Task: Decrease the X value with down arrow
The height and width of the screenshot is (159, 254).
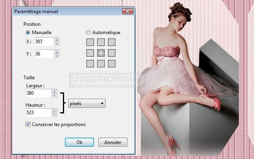Action: tap(57, 44)
